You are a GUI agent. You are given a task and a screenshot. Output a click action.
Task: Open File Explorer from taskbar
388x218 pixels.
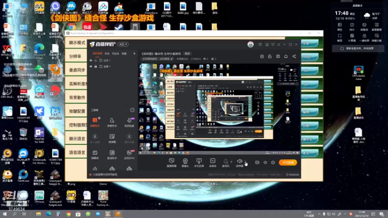click(38, 214)
